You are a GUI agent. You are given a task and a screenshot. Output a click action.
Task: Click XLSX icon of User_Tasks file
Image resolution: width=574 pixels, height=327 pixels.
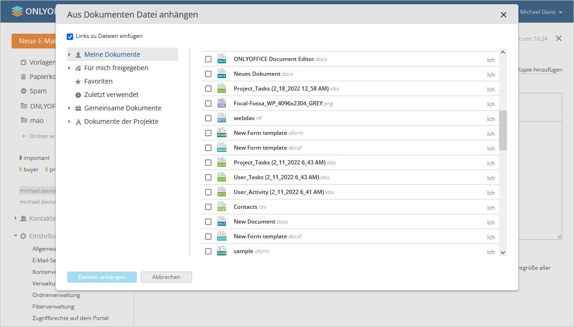[222, 177]
